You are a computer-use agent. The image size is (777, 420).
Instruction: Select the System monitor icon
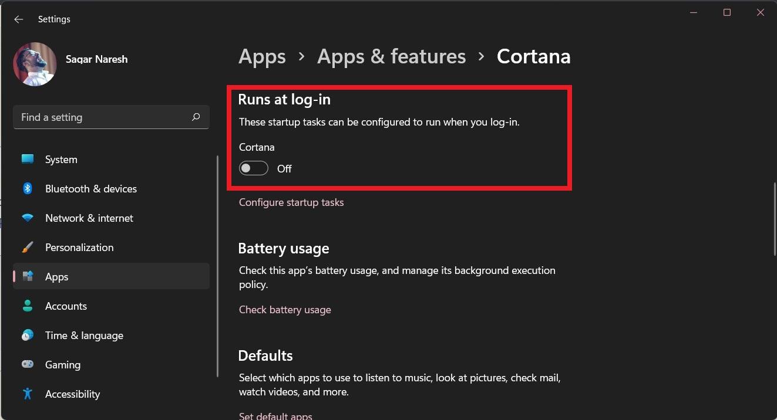(x=28, y=160)
